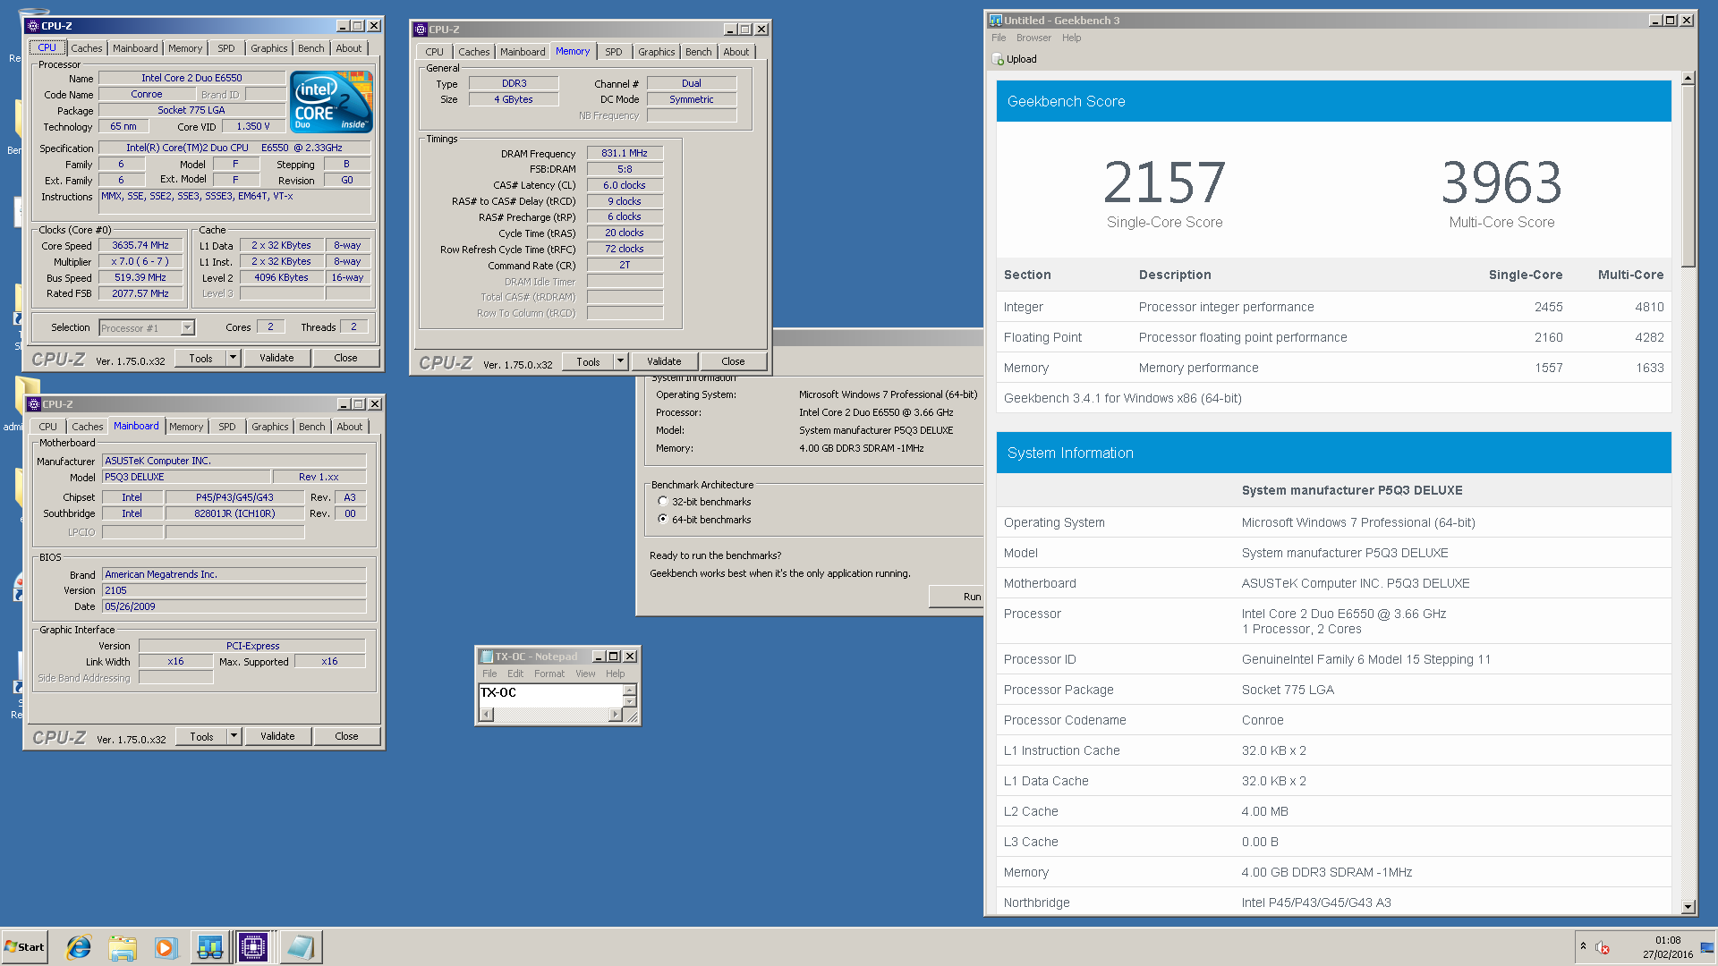This screenshot has width=1718, height=966.
Task: Click Validate in CPU-Z CPU window
Action: [x=276, y=358]
